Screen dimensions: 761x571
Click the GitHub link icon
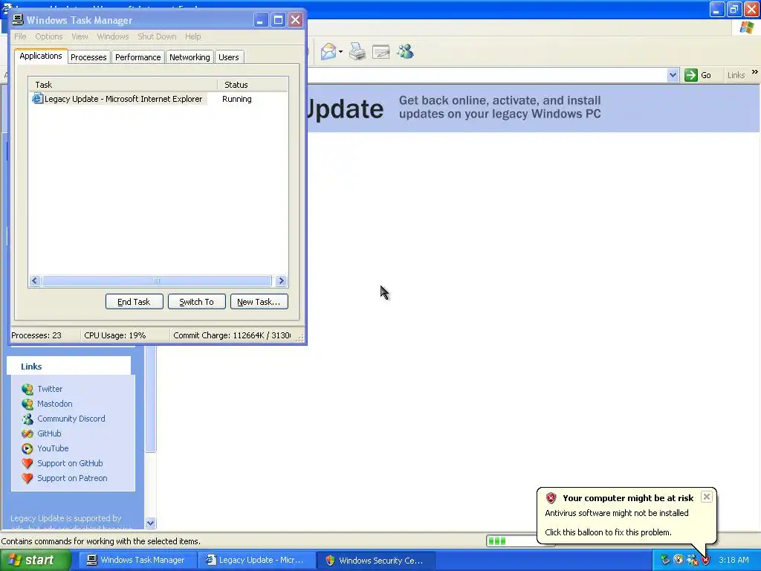click(27, 433)
